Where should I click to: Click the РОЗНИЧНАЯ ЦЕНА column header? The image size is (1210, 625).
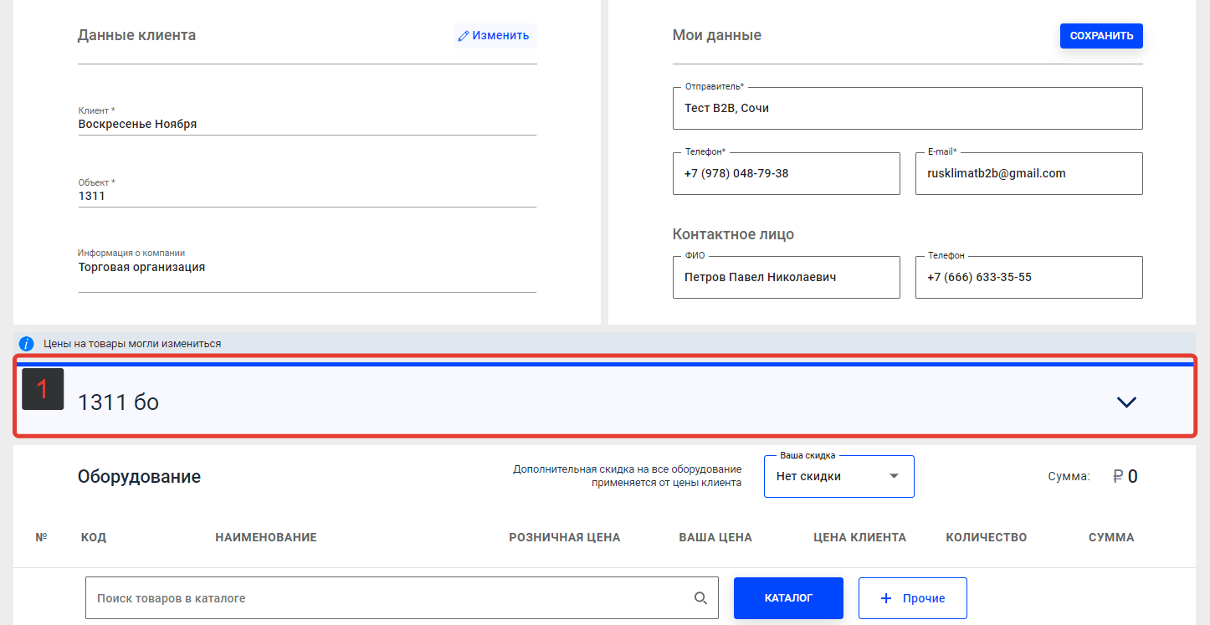pos(565,537)
